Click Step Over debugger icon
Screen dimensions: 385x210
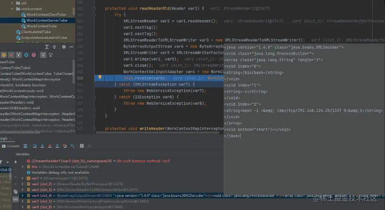tap(35, 146)
